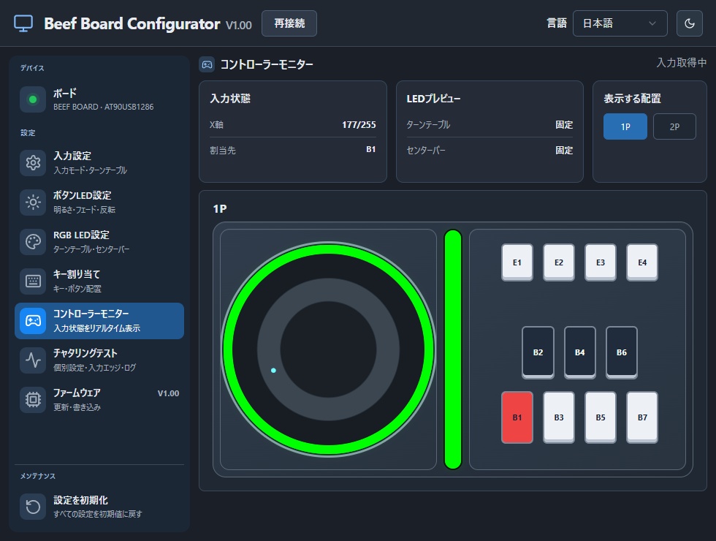Select the 1P layout option
The width and height of the screenshot is (716, 541).
pos(625,126)
